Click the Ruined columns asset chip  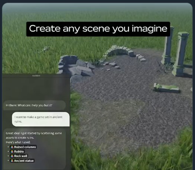tap(23, 147)
